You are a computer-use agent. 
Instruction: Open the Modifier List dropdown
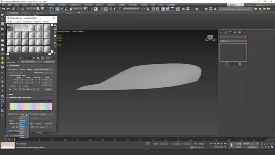233,41
